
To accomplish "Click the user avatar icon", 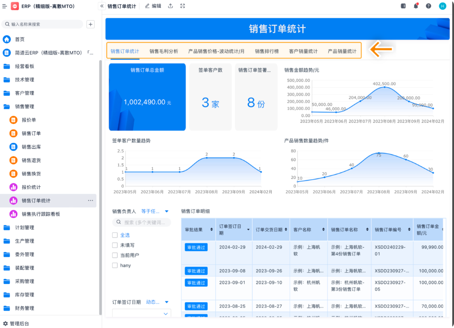I will pyautogui.click(x=442, y=6).
